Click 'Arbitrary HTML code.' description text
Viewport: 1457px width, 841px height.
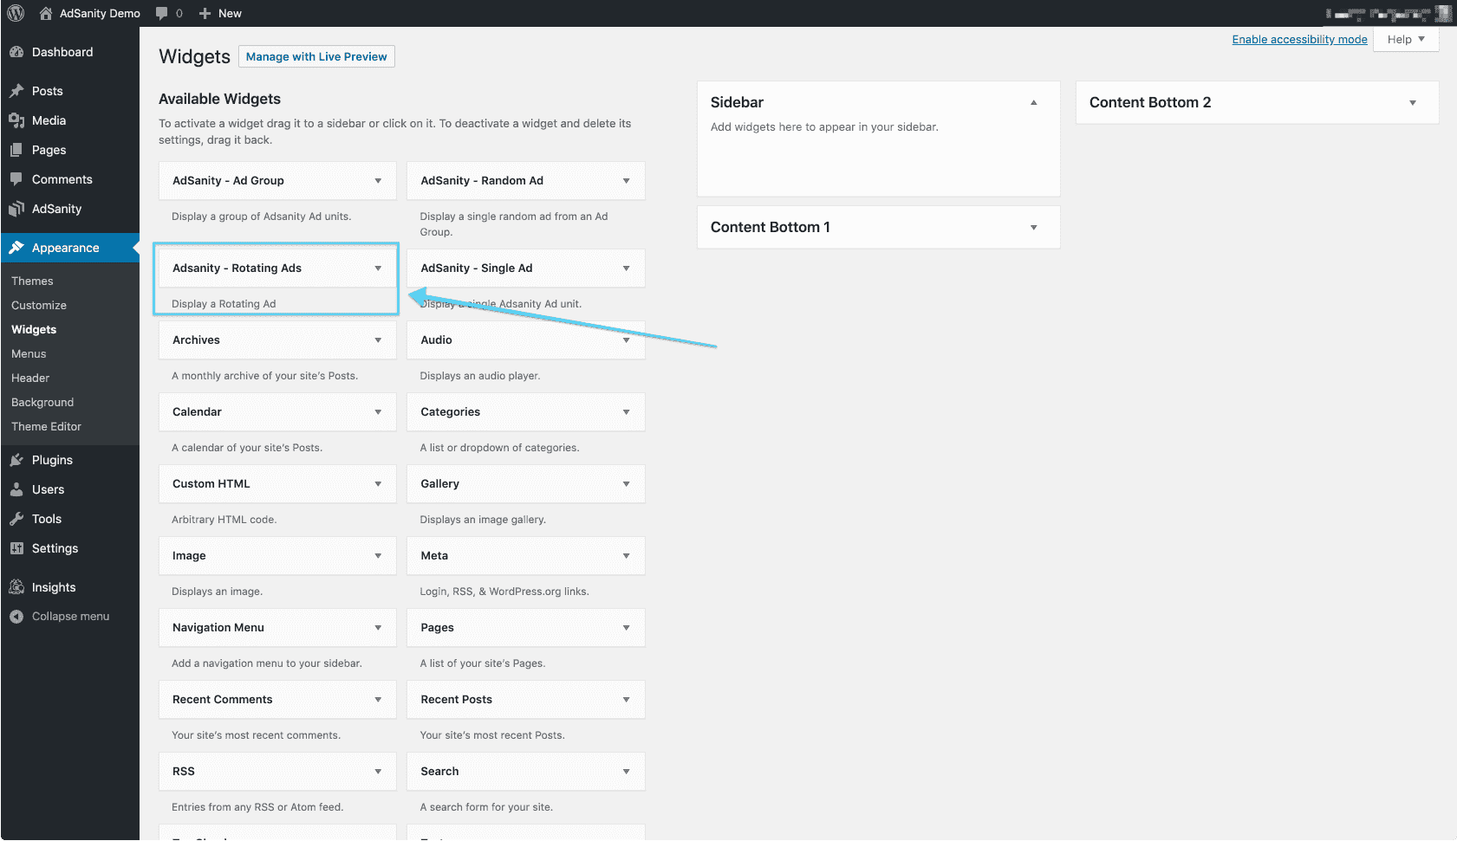coord(224,520)
